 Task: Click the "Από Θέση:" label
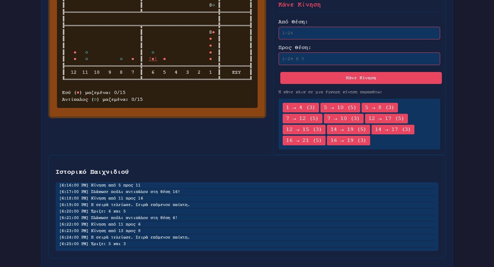[293, 22]
